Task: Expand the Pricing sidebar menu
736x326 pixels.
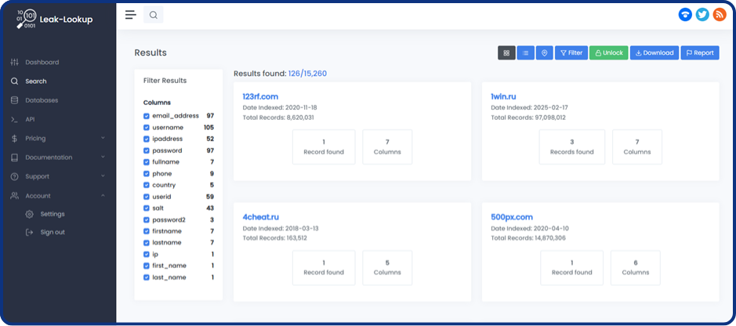Action: pos(56,139)
